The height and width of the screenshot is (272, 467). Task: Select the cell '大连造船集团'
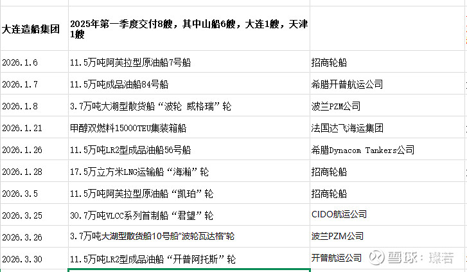point(34,29)
